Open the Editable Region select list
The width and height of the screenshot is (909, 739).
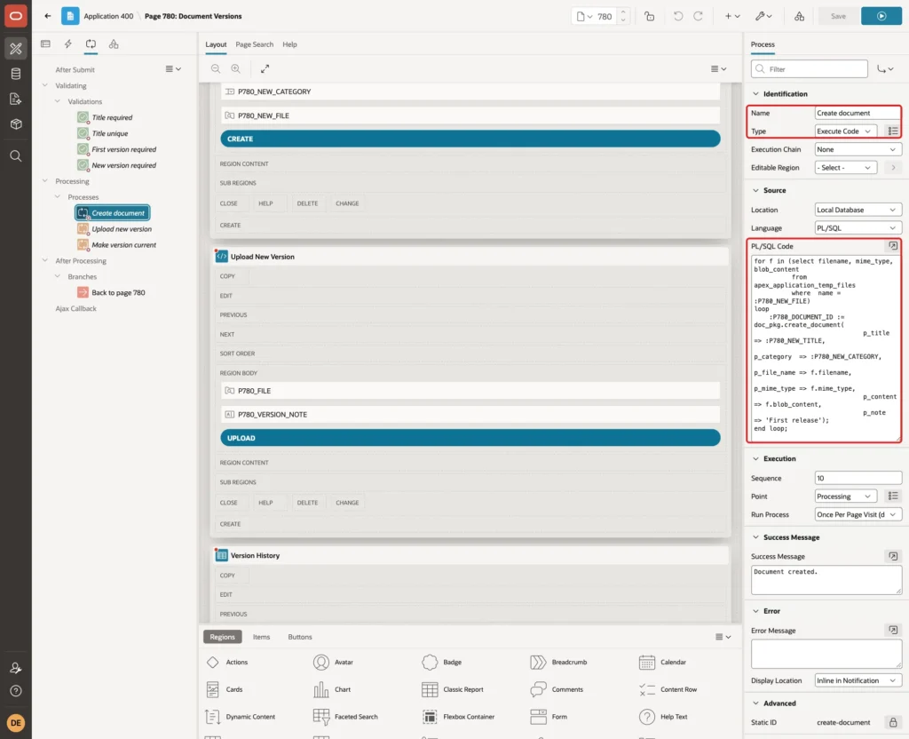point(845,168)
